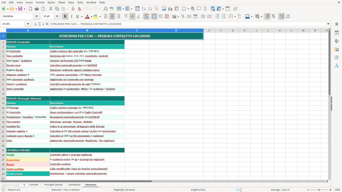The image size is (342, 192).
Task: Expand the Name Box dropdown
Action: [x=28, y=24]
